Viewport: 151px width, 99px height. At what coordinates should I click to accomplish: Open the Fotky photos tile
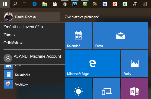pyautogui.click(x=135, y=64)
